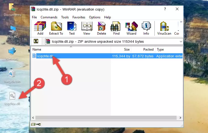Click the Delete toolbar icon
This screenshot has height=133, width=208.
click(x=102, y=28)
